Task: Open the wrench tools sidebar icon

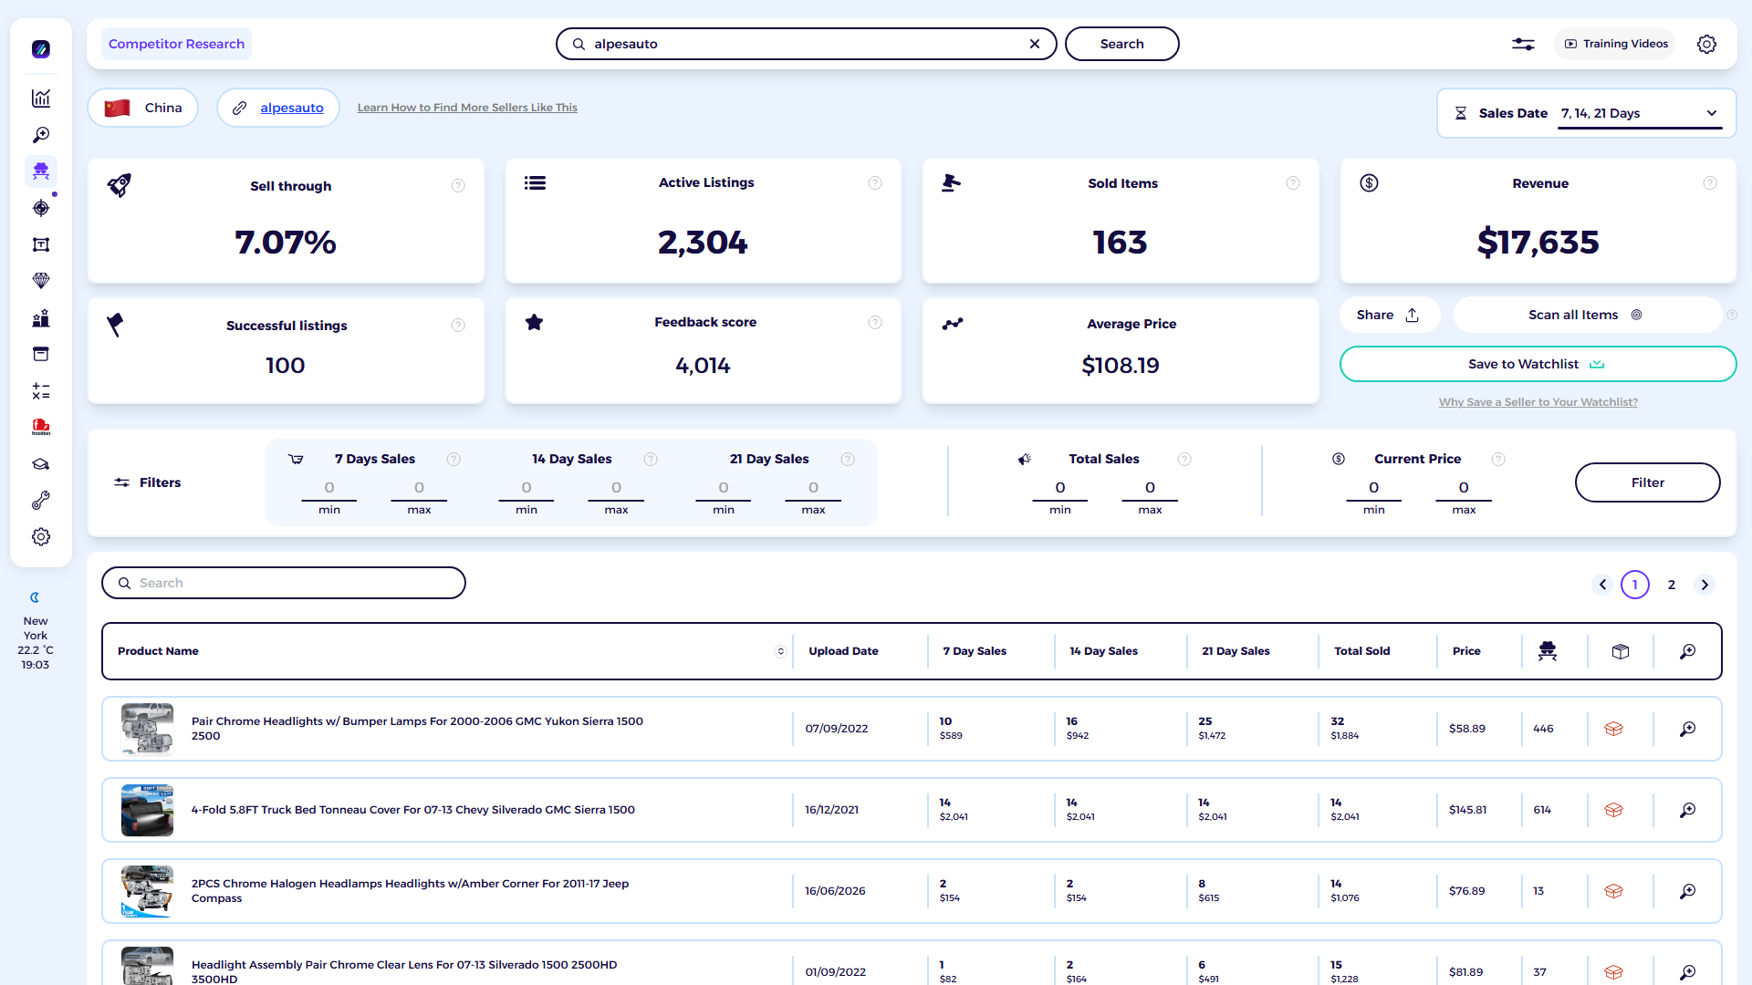Action: point(41,501)
